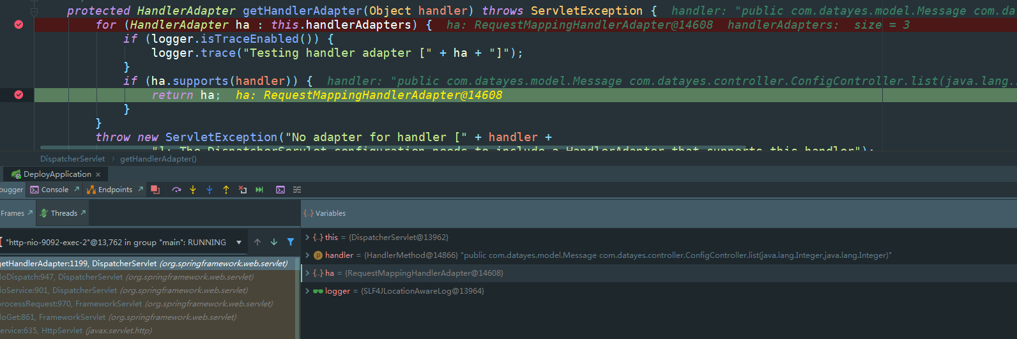Image resolution: width=1017 pixels, height=339 pixels.
Task: Toggle breakpoint on the for-loop line
Action: (19, 24)
